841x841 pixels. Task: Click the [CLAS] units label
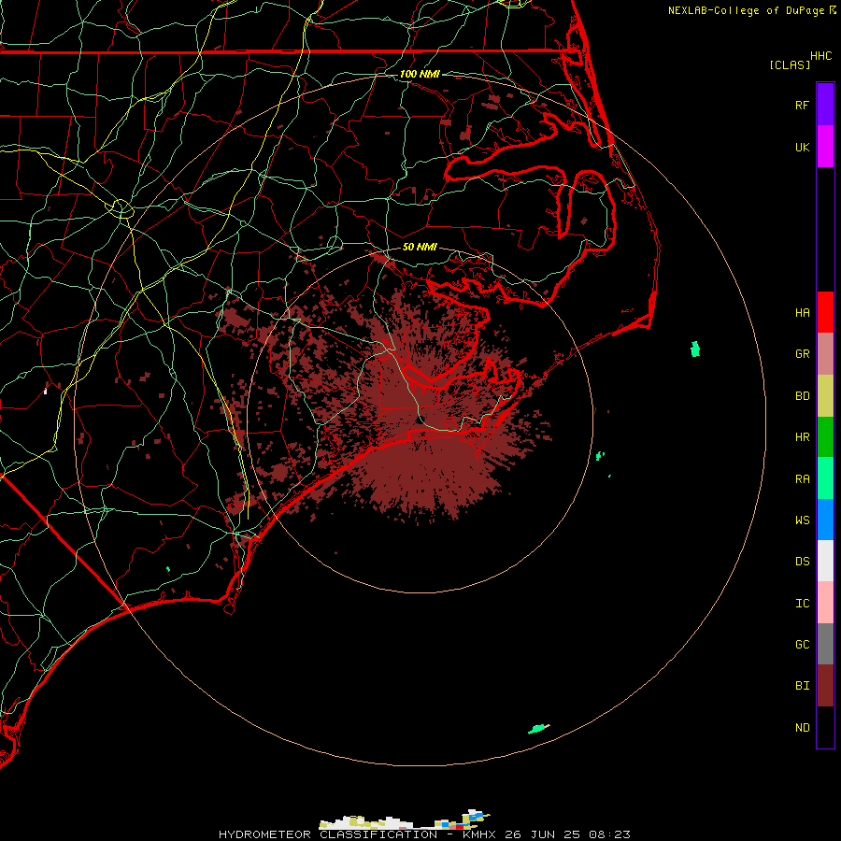tap(790, 64)
